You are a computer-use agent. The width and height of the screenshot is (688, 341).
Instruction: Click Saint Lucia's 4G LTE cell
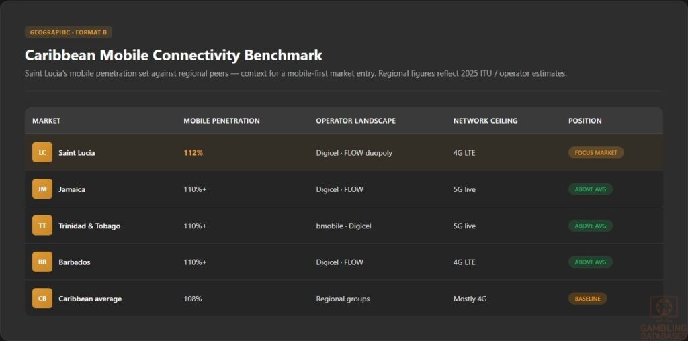464,153
